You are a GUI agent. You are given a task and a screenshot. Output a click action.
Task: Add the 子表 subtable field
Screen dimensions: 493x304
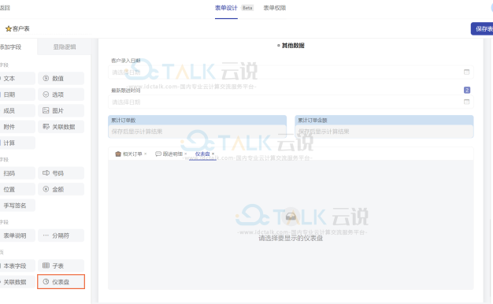(61, 265)
